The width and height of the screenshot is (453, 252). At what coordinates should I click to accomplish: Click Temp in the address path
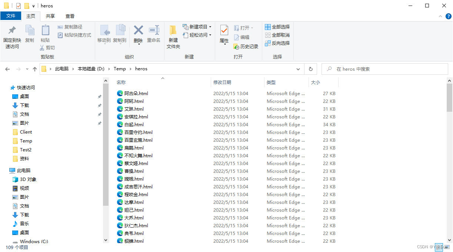[x=120, y=69]
